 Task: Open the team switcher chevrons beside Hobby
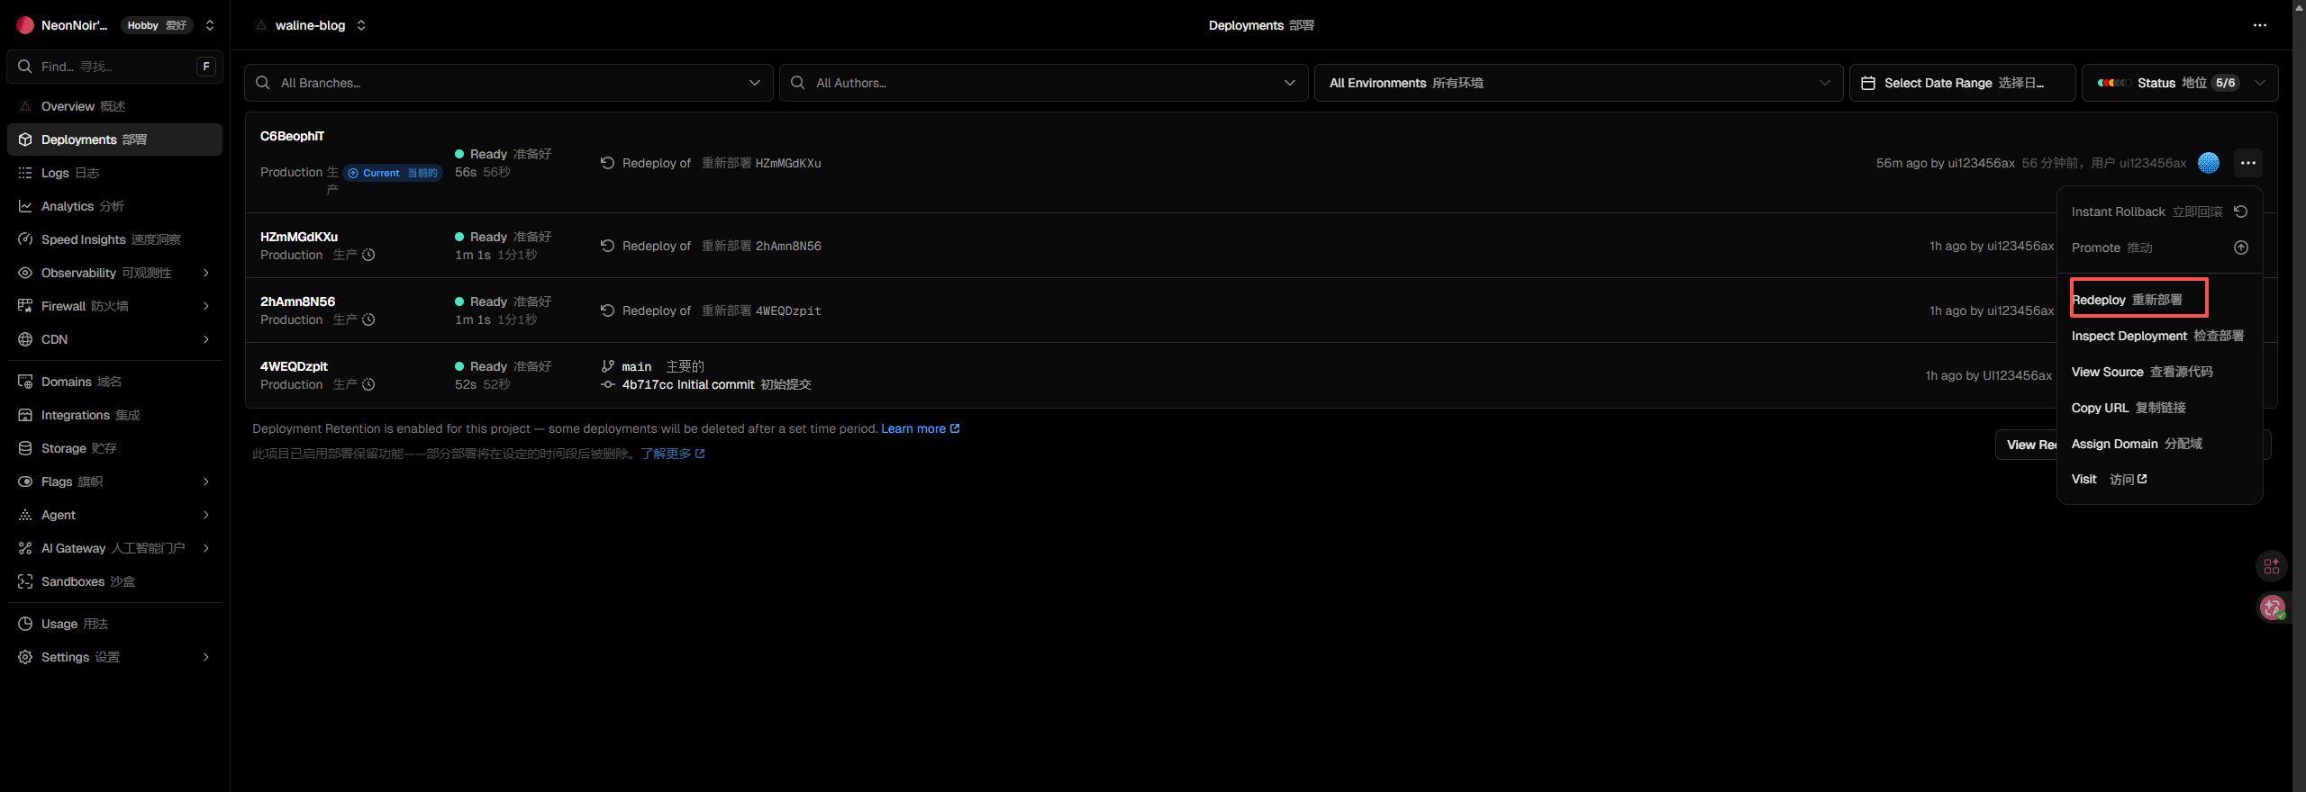210,25
